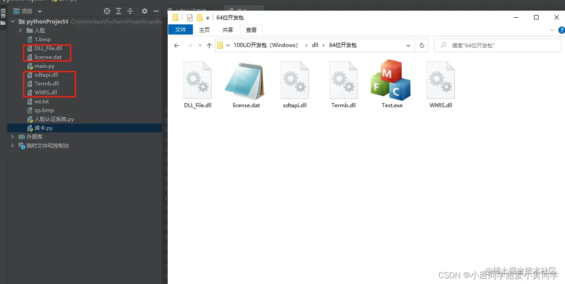Expand 临时文件和控制台 node
The height and width of the screenshot is (284, 565).
click(x=12, y=145)
